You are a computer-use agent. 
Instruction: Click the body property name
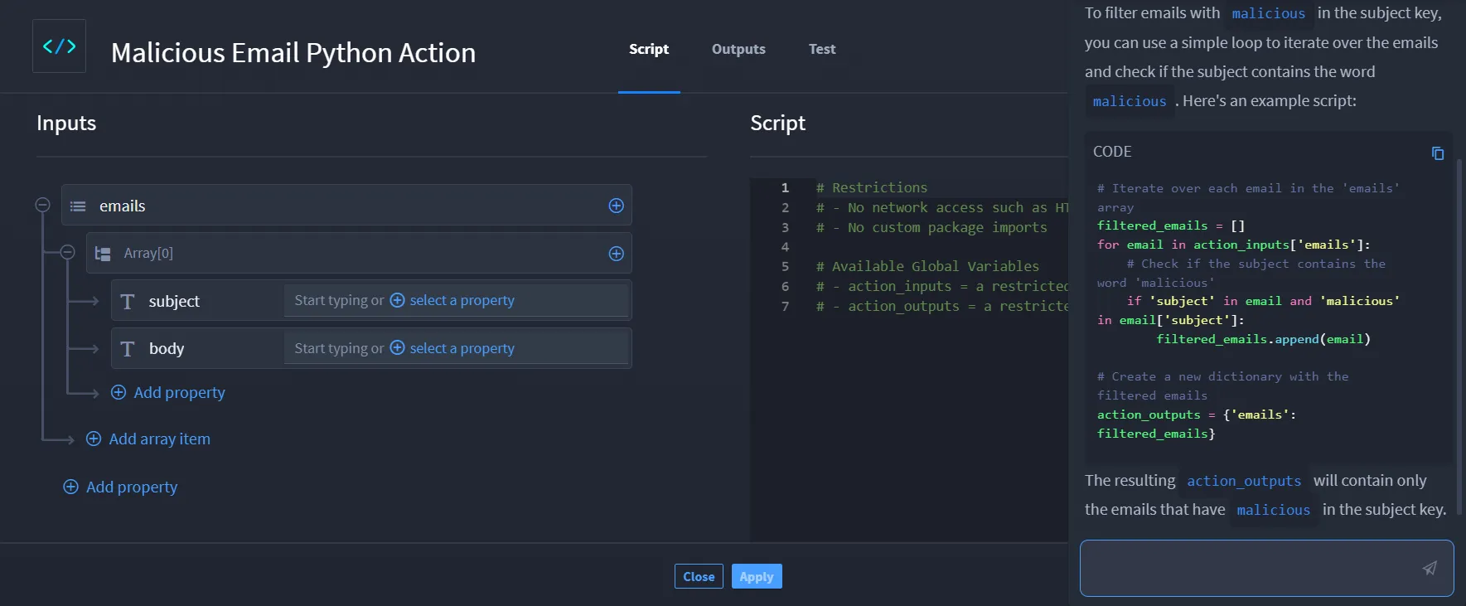pyautogui.click(x=167, y=349)
